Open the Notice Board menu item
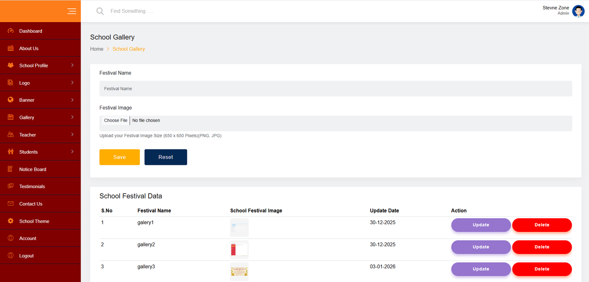The width and height of the screenshot is (589, 282). 40,169
